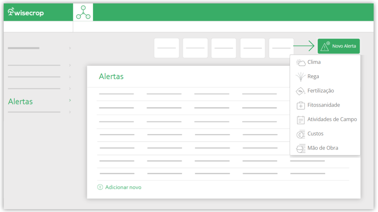Click the Rega sprinkler icon
The width and height of the screenshot is (378, 212).
(301, 77)
